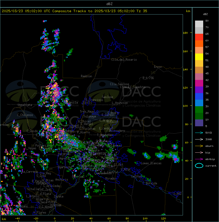Click the 'L_Asuncion' place label

click(120, 103)
